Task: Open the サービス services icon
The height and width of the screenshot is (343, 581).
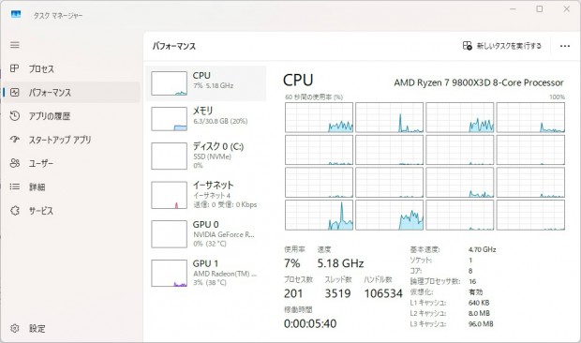Action: (14, 211)
